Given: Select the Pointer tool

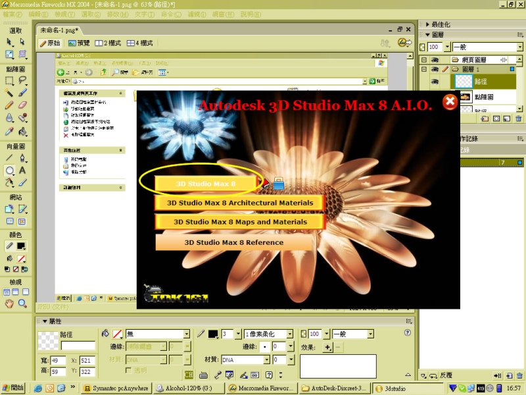Looking at the screenshot, I should point(9,42).
